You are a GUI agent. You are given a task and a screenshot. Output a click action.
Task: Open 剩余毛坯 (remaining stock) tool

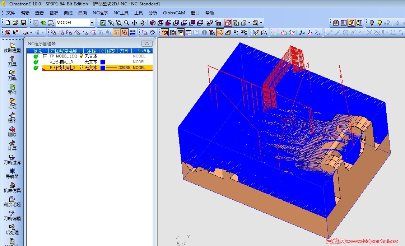coord(12,201)
